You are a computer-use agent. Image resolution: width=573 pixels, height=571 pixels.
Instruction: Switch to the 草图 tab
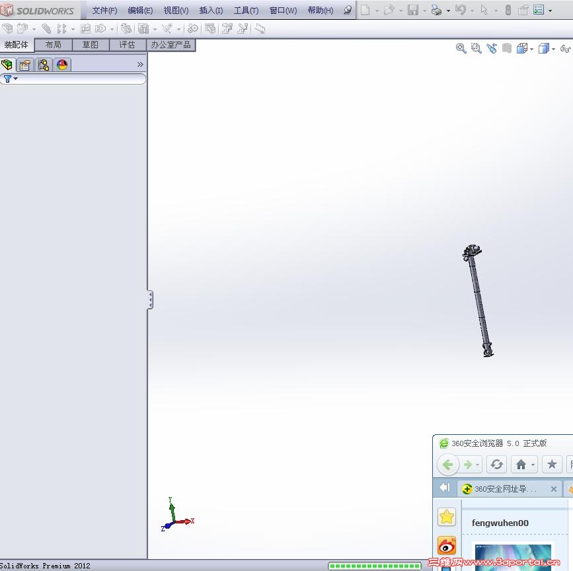(x=91, y=45)
